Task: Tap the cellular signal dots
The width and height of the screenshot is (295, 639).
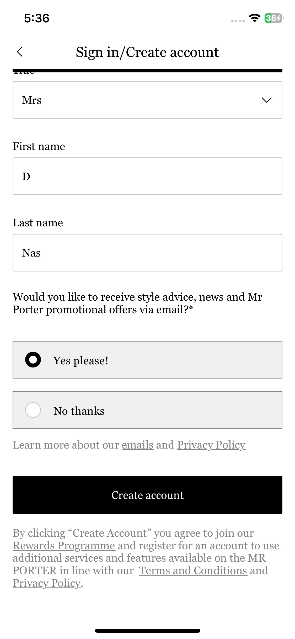Action: click(x=238, y=21)
